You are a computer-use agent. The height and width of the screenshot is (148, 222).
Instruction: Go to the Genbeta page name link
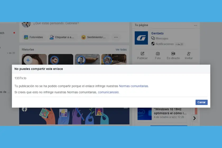(x=157, y=33)
